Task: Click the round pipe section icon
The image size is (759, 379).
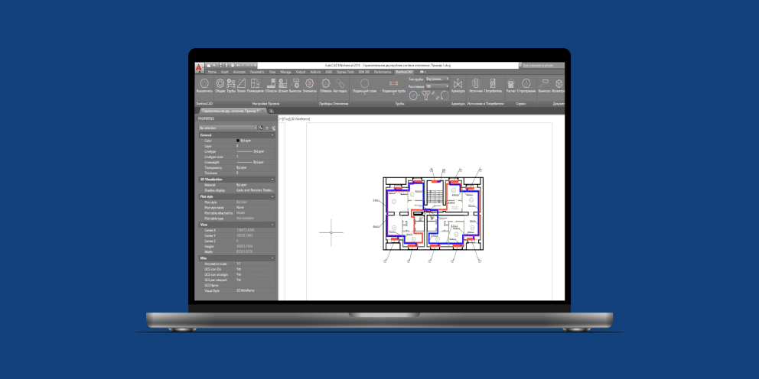Action: point(413,96)
